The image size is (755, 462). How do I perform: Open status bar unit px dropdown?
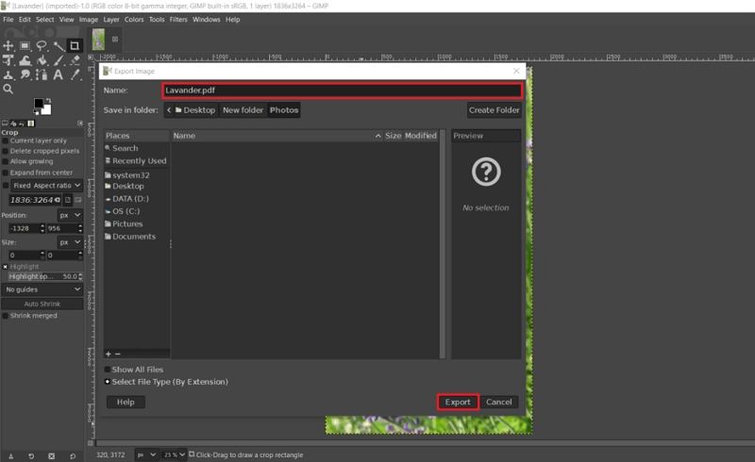(x=146, y=454)
